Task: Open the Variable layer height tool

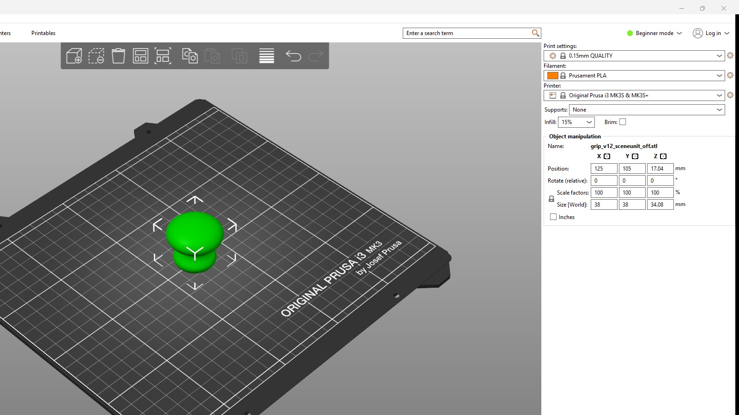Action: 267,56
